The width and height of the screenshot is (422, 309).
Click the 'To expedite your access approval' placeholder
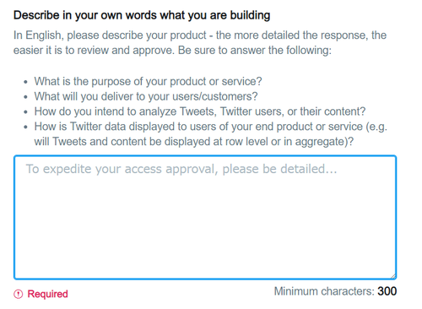(x=181, y=169)
